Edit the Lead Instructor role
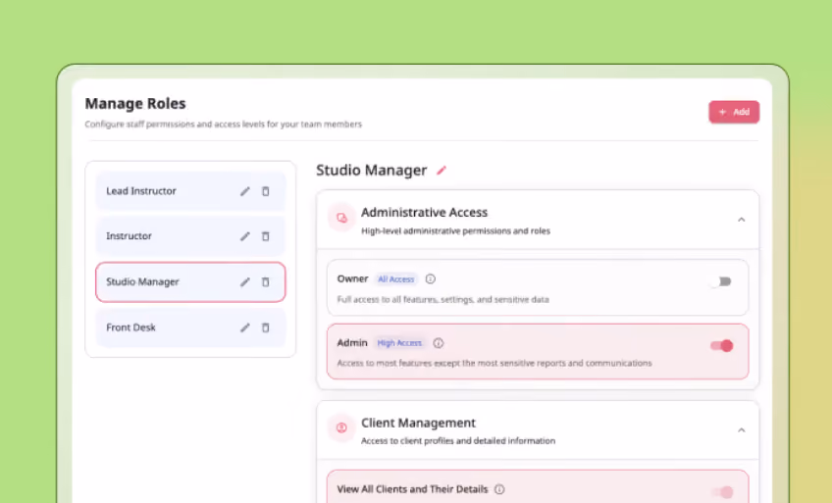This screenshot has width=832, height=503. coord(244,191)
